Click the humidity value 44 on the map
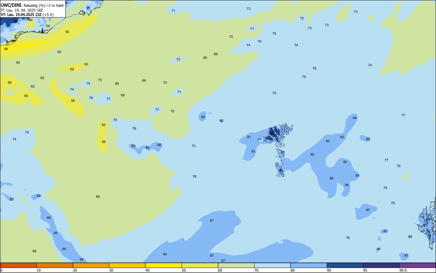Screen dimensions: 436x273 [31, 20]
